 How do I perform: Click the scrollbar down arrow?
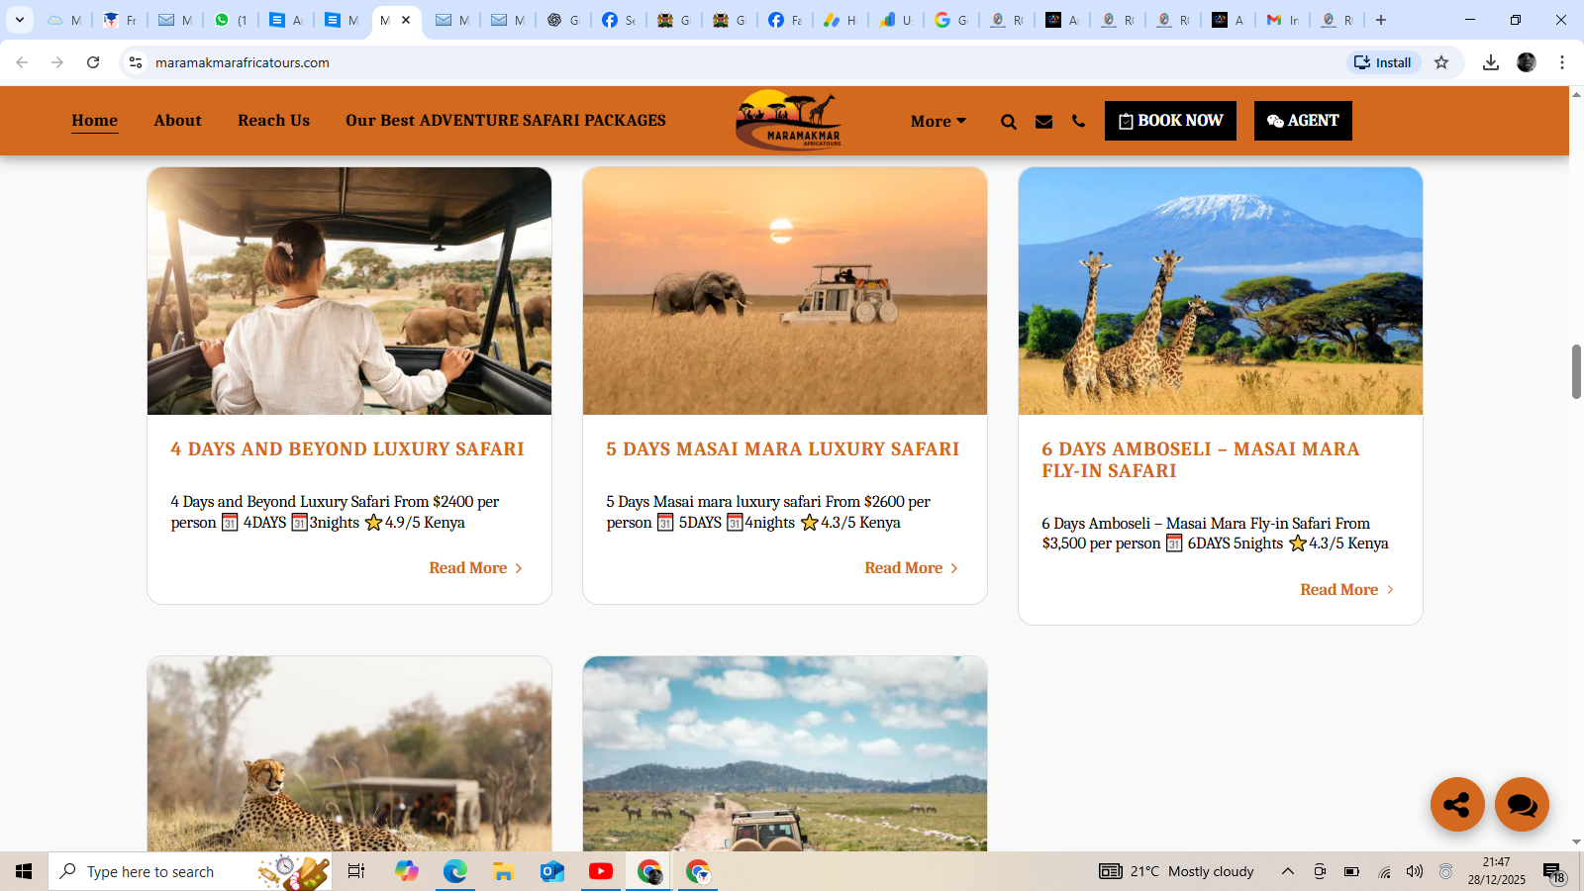coord(1576,842)
